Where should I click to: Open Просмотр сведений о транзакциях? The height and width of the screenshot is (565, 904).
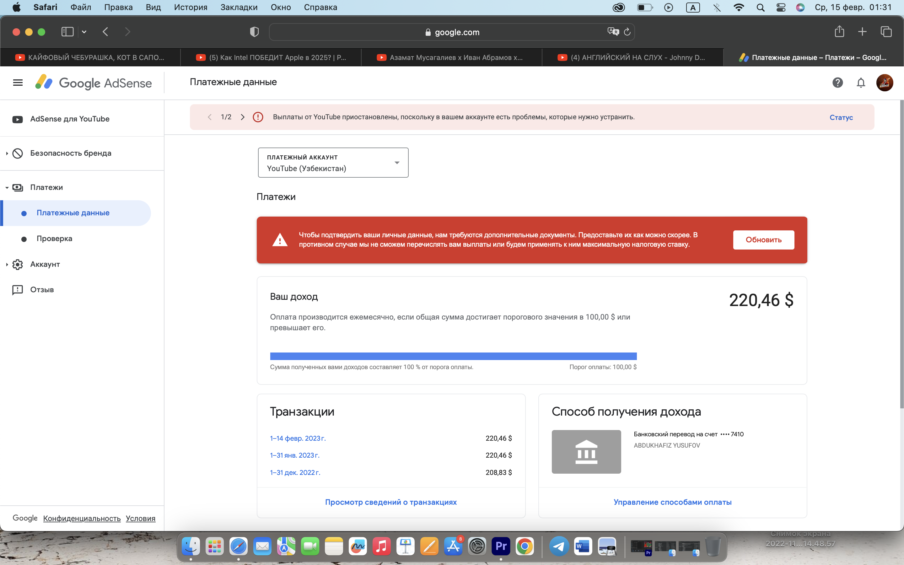coord(391,502)
